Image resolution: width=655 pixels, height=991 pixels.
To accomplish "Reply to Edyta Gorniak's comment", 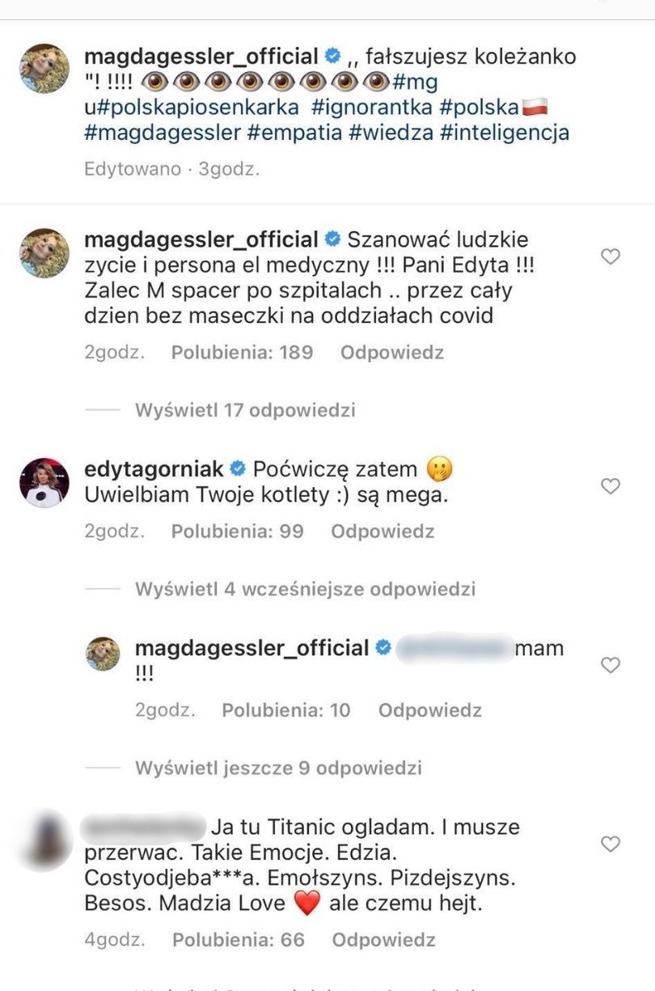I will point(382,531).
